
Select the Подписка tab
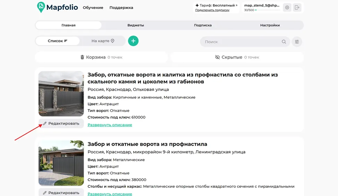[203, 25]
